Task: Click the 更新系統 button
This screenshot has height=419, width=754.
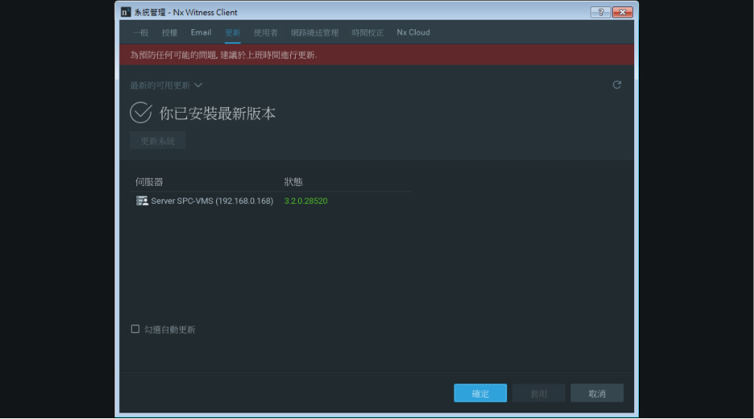Action: [158, 141]
